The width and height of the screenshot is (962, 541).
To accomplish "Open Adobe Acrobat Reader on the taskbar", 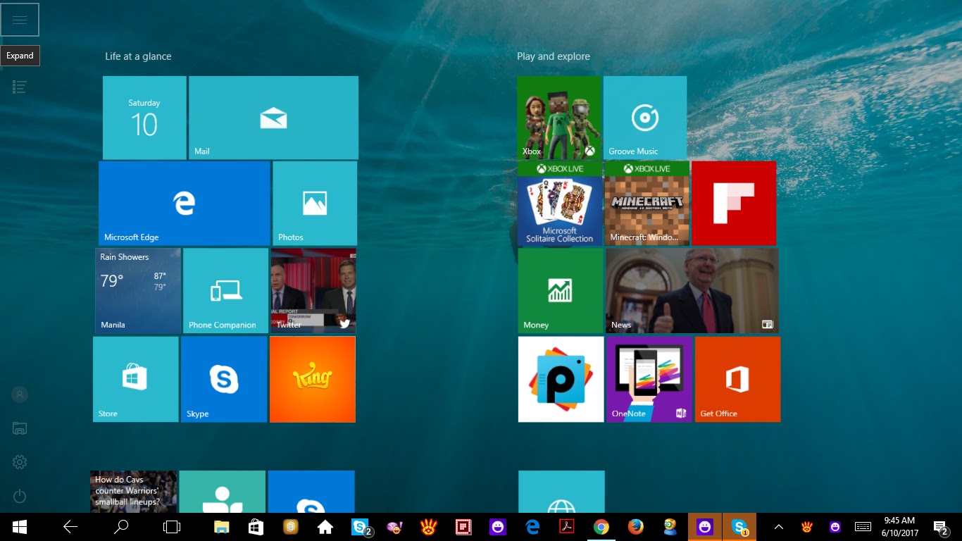I will [x=567, y=527].
